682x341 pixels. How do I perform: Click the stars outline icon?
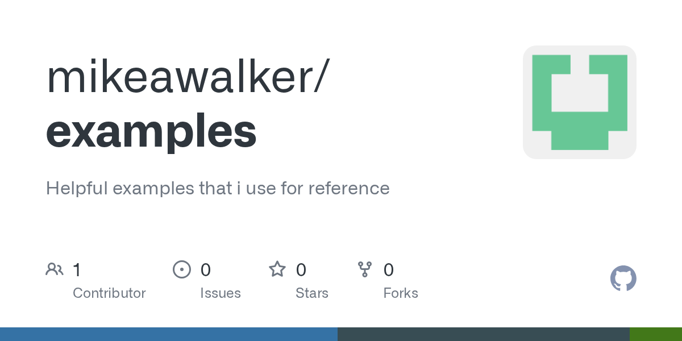click(x=277, y=269)
